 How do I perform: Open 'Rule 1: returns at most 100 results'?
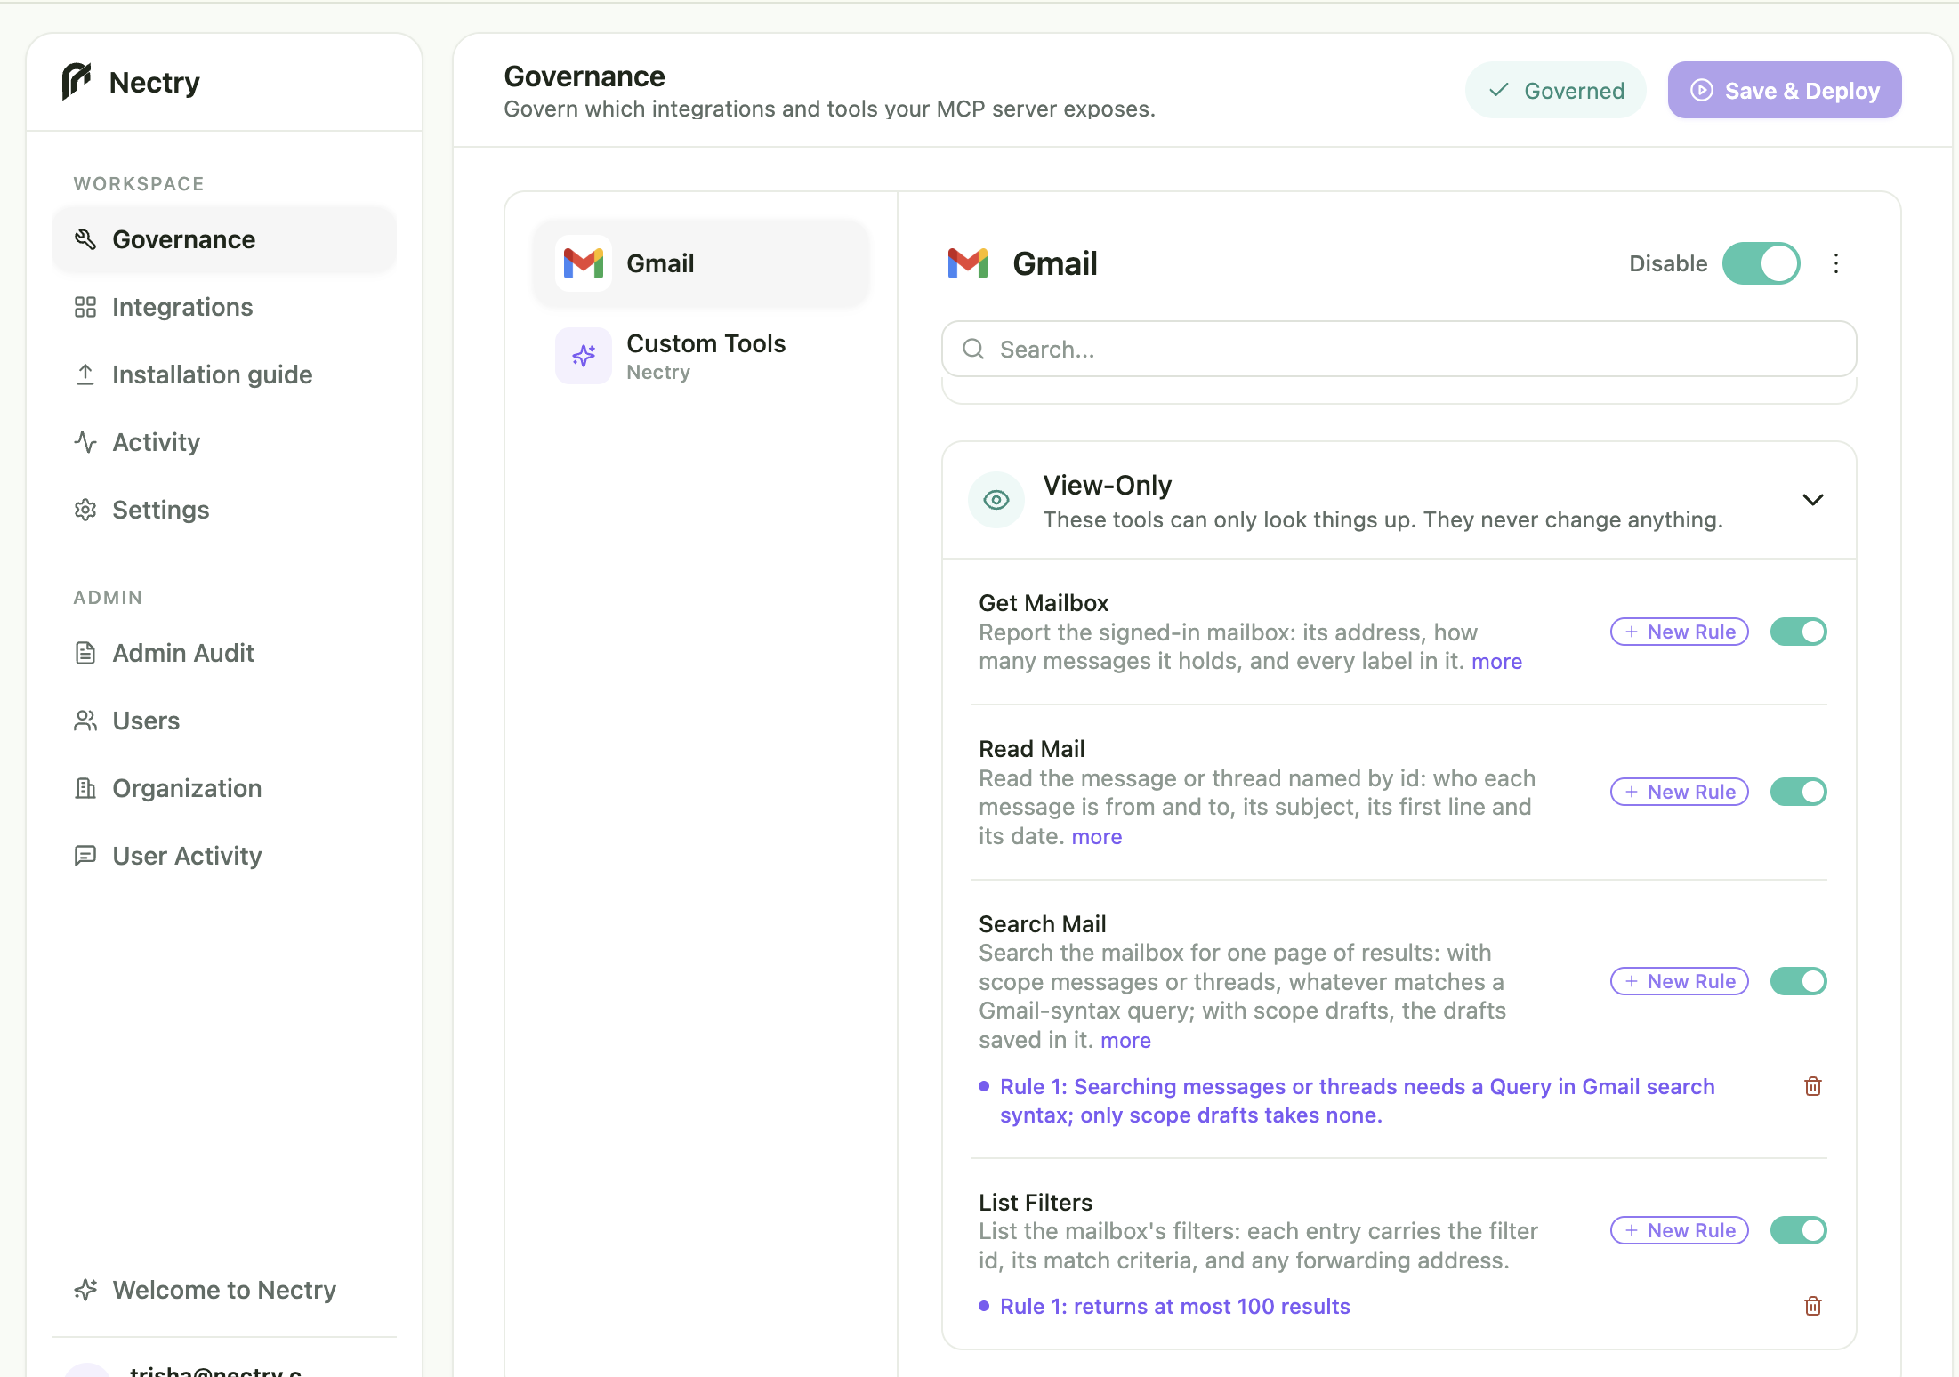(x=1174, y=1307)
